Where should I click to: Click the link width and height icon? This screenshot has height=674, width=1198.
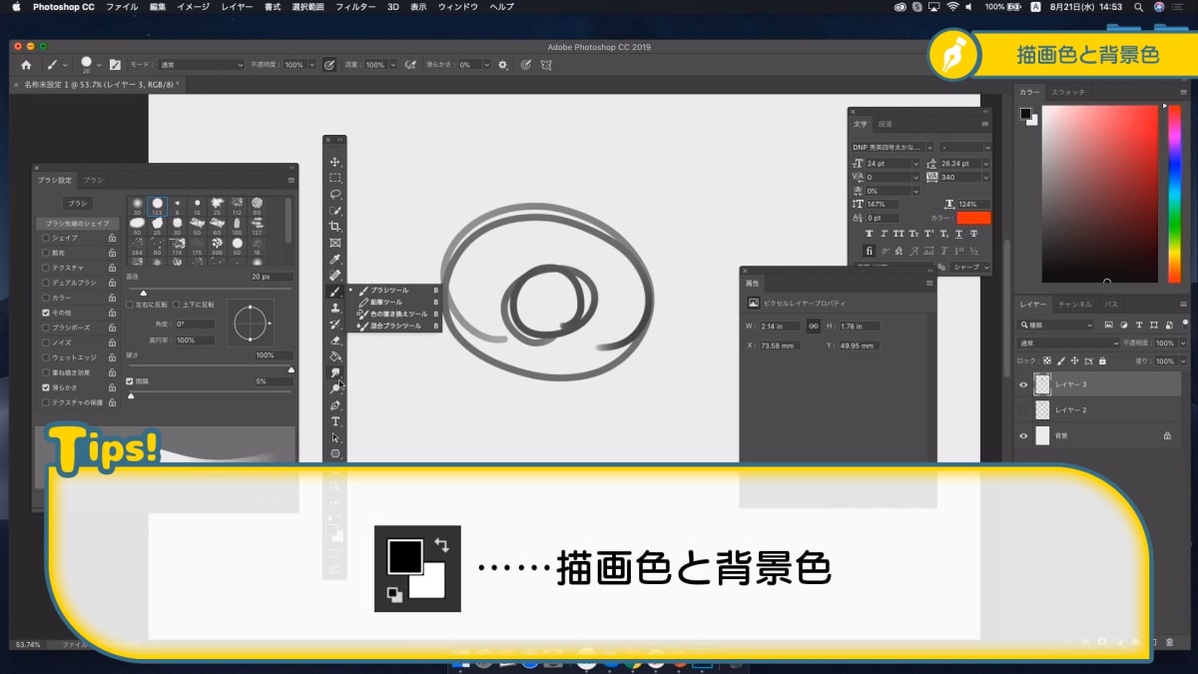(x=813, y=326)
